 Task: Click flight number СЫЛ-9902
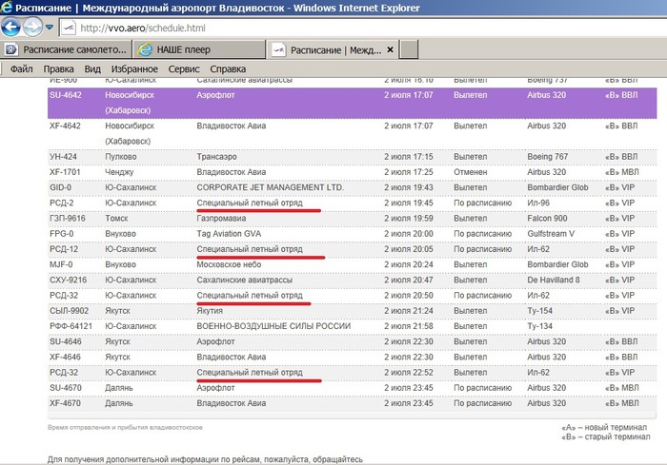click(69, 311)
